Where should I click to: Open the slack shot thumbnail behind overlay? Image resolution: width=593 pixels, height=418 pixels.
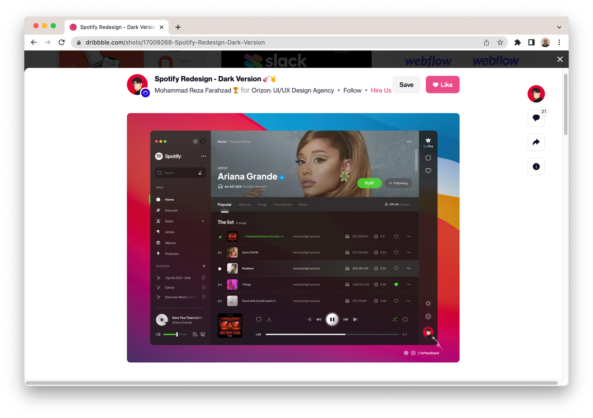(296, 59)
